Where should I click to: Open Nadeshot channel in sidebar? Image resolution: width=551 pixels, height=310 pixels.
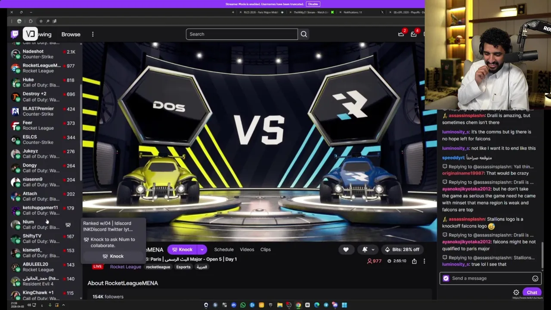(x=43, y=54)
